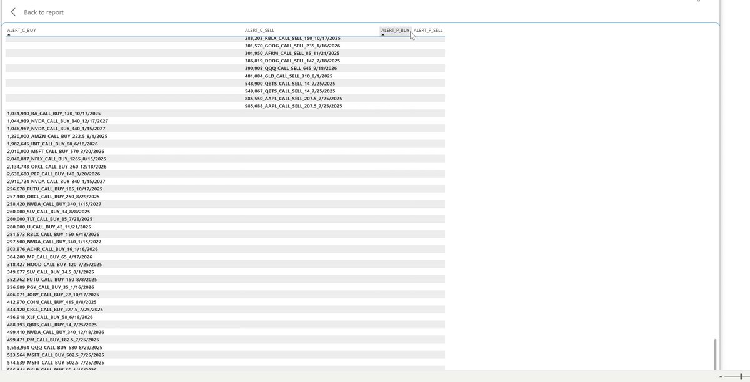Select row 281,573_RBLX_CALL_BUY_150_6/18/2026

[x=225, y=234]
